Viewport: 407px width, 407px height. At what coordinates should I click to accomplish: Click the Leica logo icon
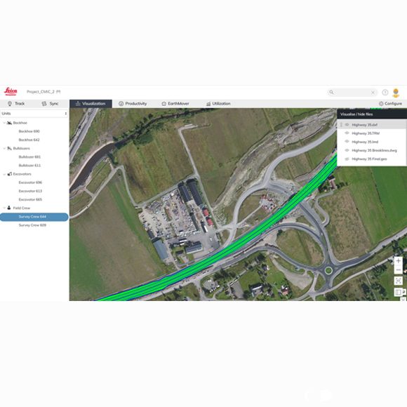(11, 92)
